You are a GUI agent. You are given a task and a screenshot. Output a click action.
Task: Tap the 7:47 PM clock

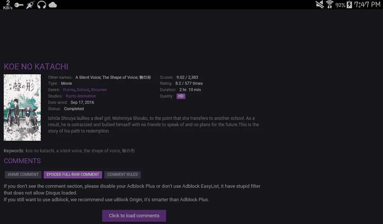click(x=367, y=4)
